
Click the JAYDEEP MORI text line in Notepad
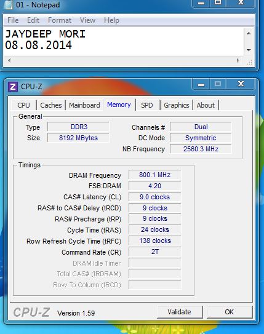45,34
